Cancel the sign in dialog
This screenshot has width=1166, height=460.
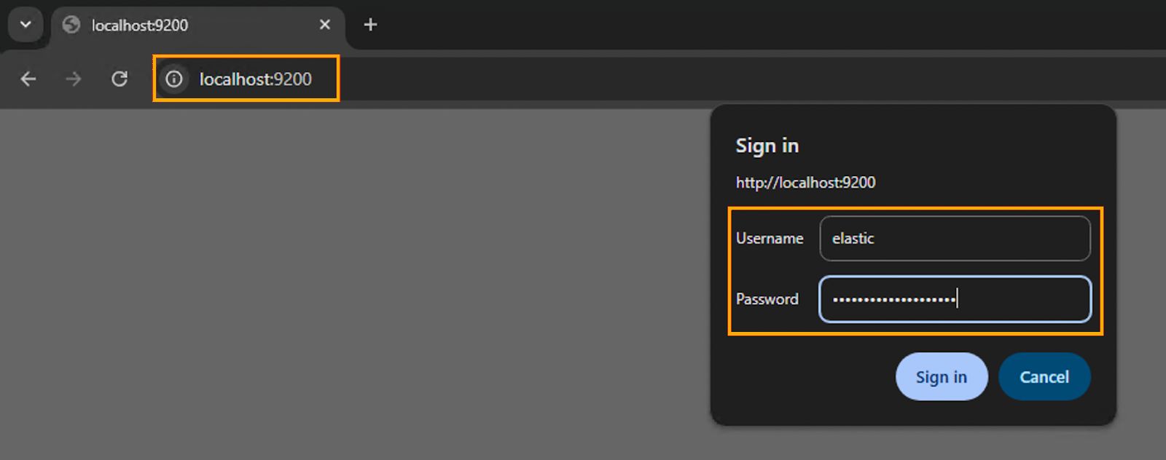tap(1044, 377)
